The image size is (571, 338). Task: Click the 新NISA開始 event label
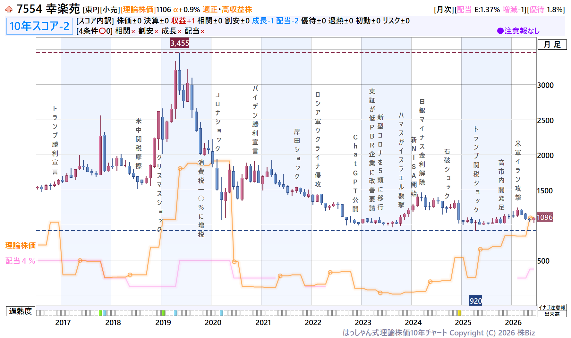414,166
